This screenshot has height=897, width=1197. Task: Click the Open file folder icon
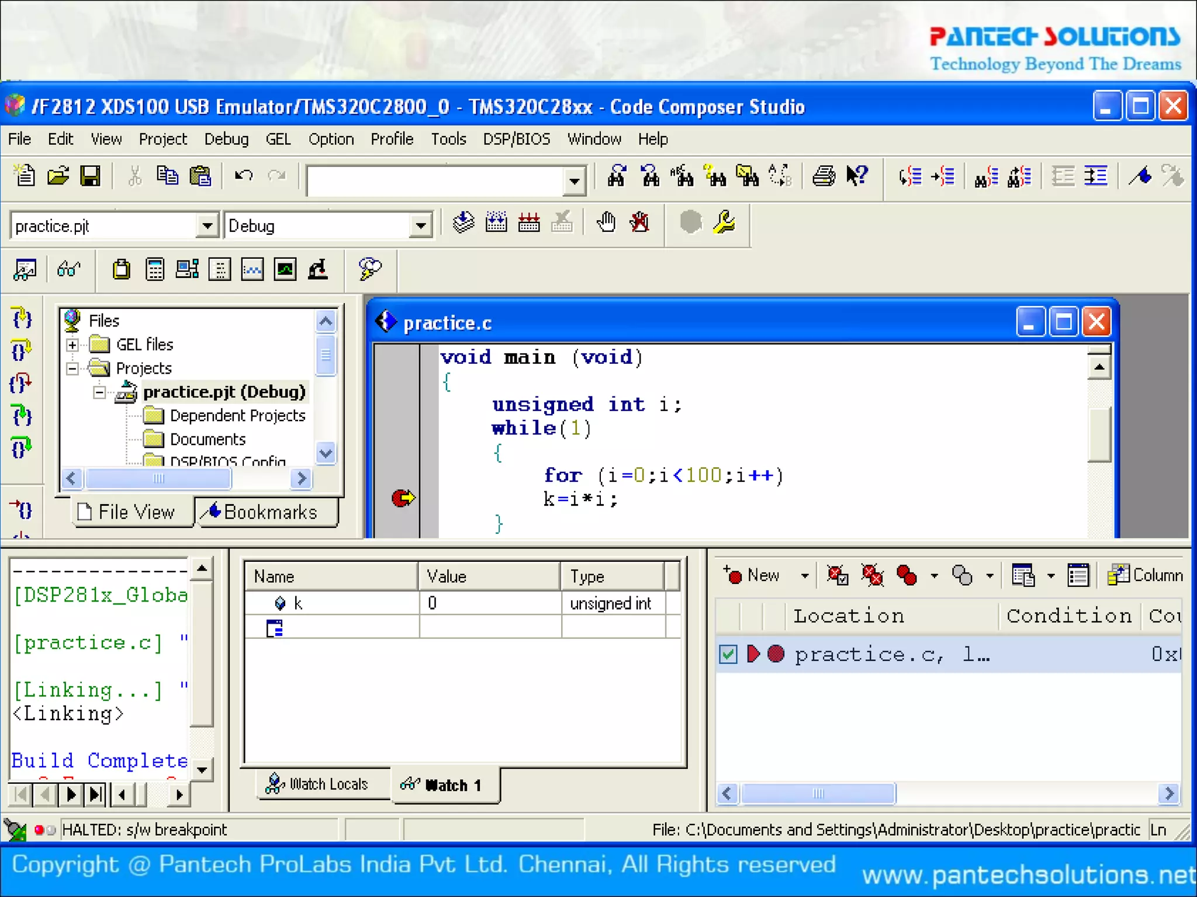click(58, 176)
